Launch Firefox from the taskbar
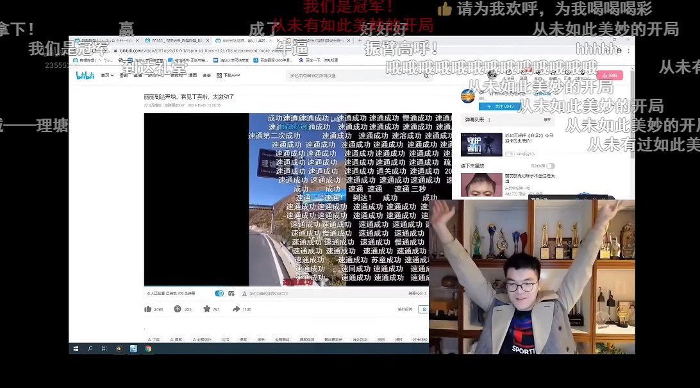This screenshot has height=388, width=700. tap(119, 347)
